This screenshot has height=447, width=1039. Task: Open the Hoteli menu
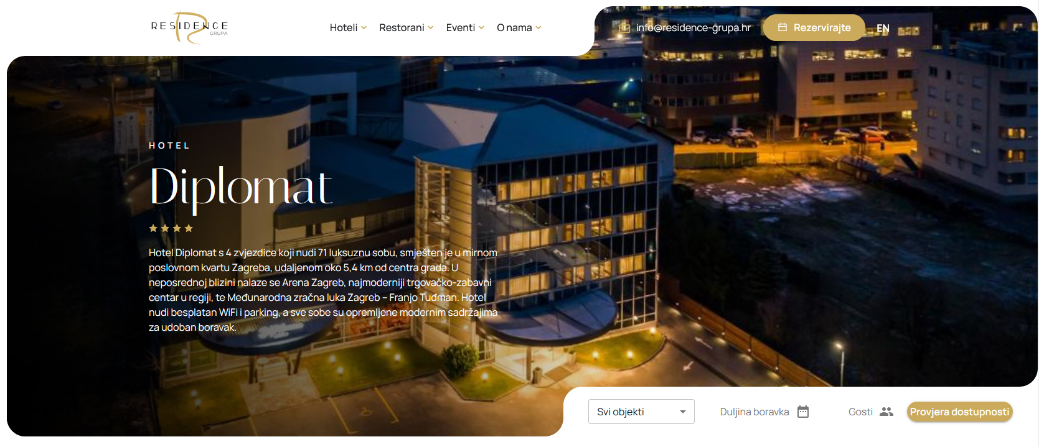click(344, 27)
